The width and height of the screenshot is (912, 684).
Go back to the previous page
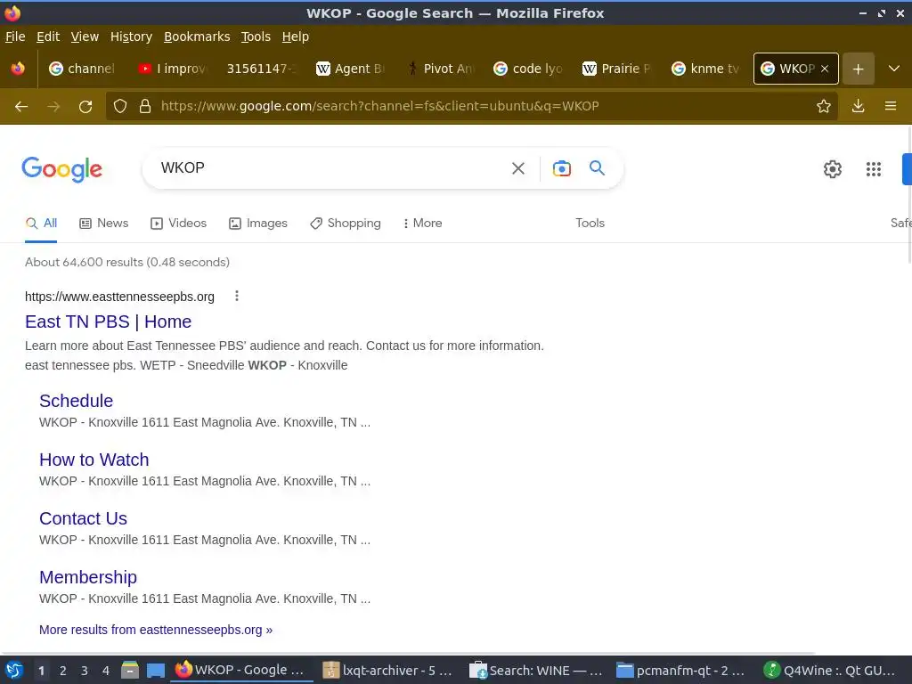tap(21, 107)
